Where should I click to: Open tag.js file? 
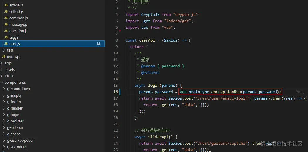pyautogui.click(x=14, y=37)
